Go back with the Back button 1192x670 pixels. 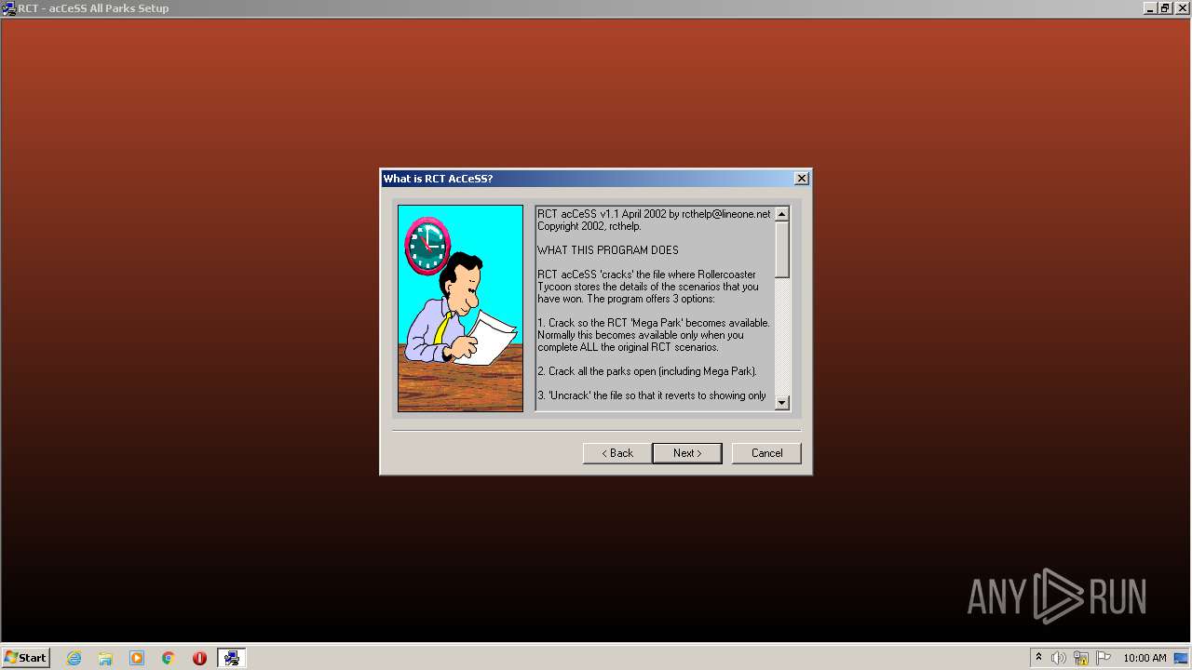tap(616, 453)
